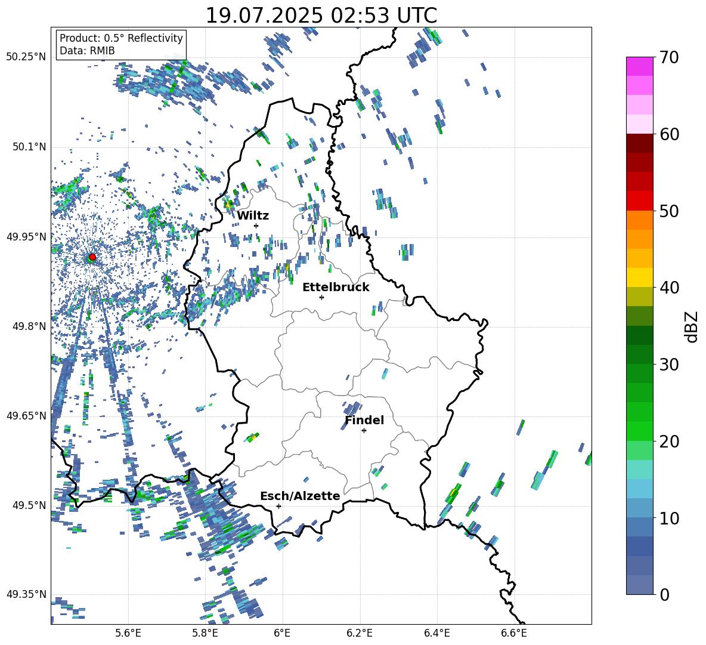706x645 pixels.
Task: Click the 6.6°E longitude label
Action: coord(514,633)
